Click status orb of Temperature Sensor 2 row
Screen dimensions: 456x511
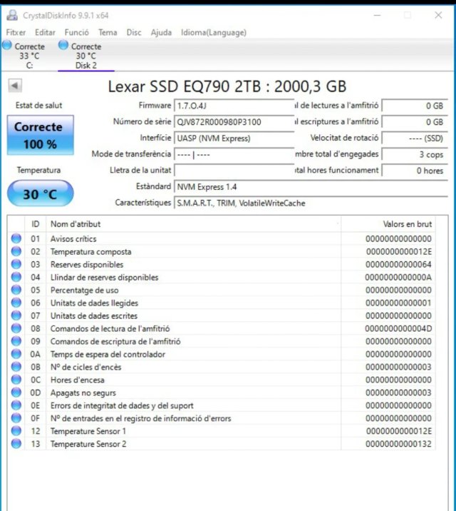(16, 443)
